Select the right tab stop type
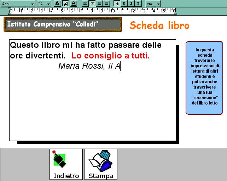This screenshot has width=227, height=181. click(x=131, y=4)
